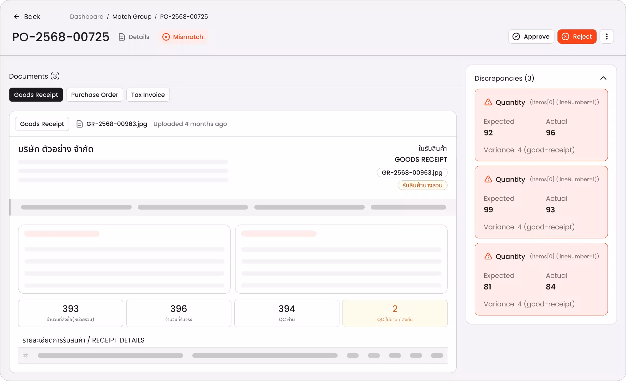Click the PO-2568-00725 breadcrumb

pos(184,17)
